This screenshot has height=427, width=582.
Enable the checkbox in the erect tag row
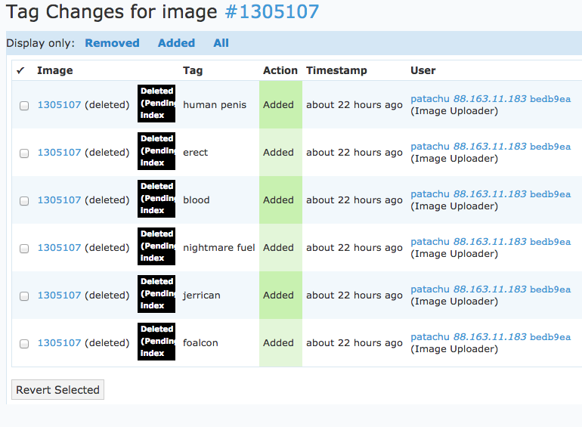(x=24, y=153)
